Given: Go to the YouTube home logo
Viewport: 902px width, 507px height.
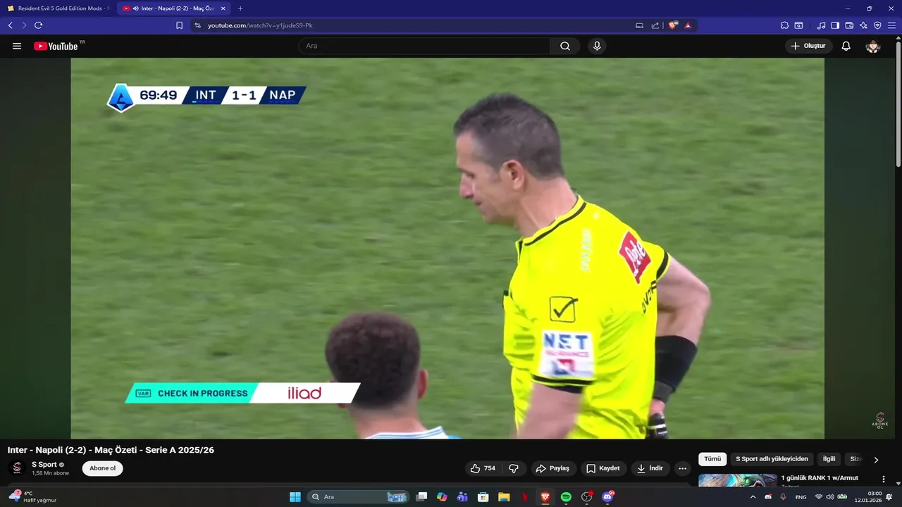Looking at the screenshot, I should tap(56, 46).
